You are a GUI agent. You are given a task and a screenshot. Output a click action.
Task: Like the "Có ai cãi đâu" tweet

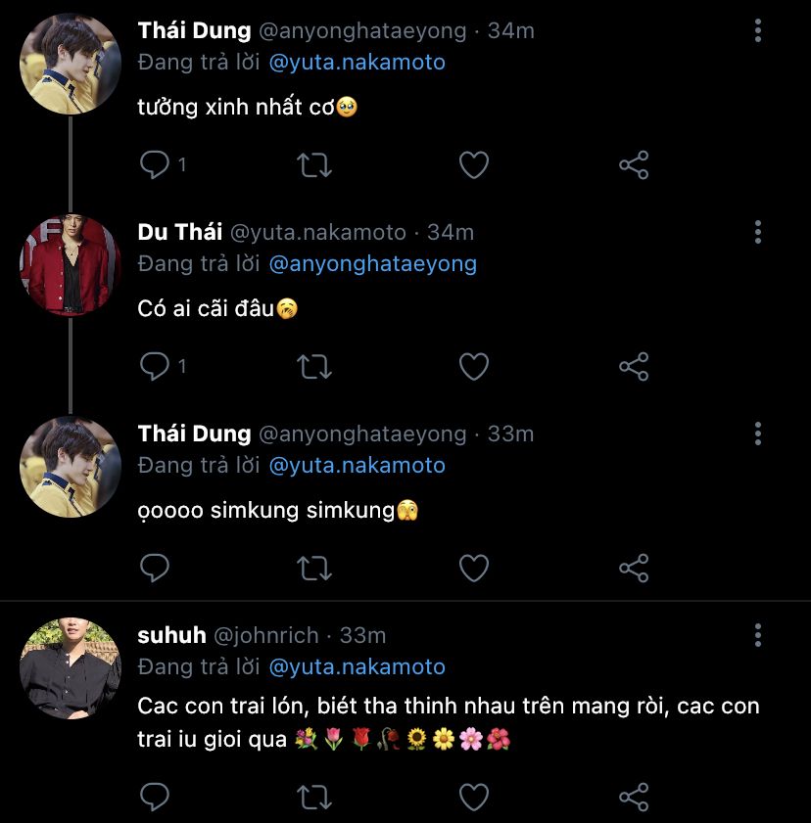point(474,367)
